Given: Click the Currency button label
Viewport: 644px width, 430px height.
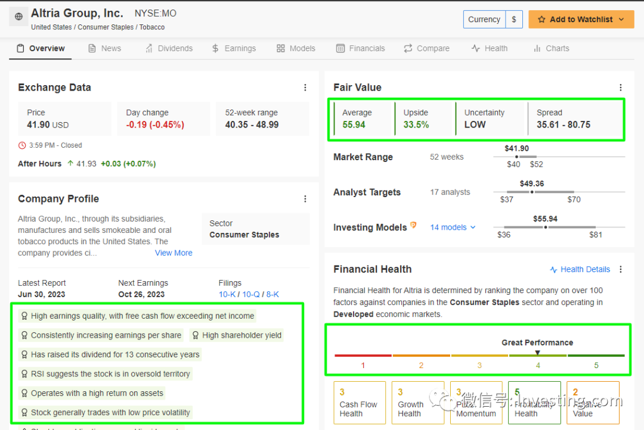Looking at the screenshot, I should [x=484, y=19].
